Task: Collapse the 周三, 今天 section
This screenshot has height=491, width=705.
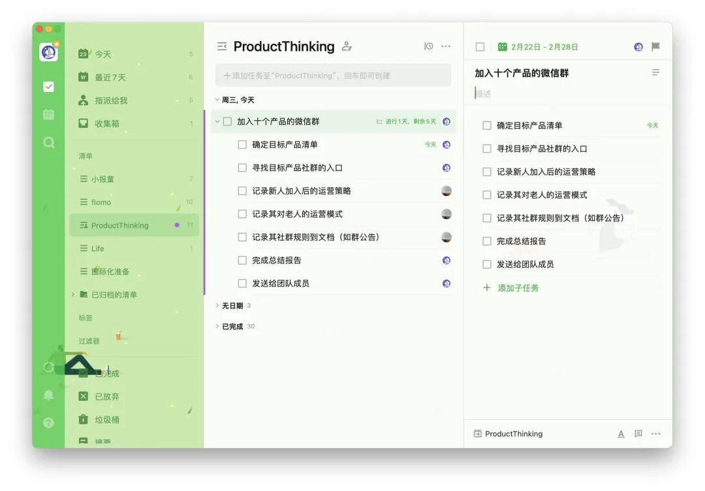Action: point(217,100)
